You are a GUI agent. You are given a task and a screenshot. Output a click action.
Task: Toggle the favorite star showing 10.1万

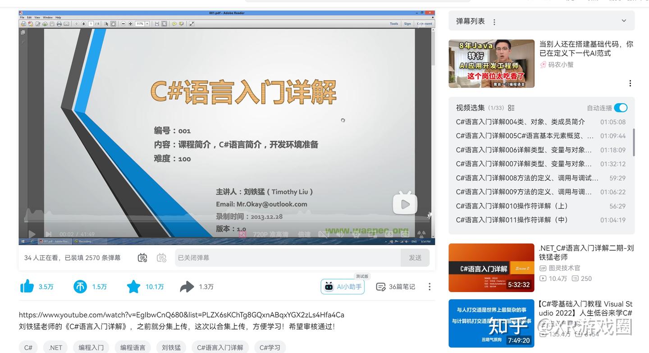(133, 286)
